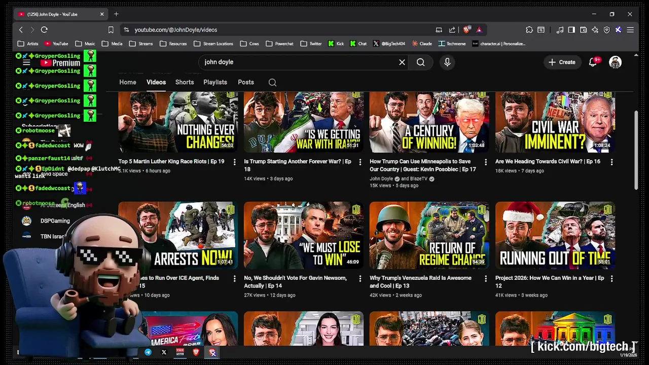649x365 pixels.
Task: Click the Brave Shields lion icon
Action: [x=466, y=30]
